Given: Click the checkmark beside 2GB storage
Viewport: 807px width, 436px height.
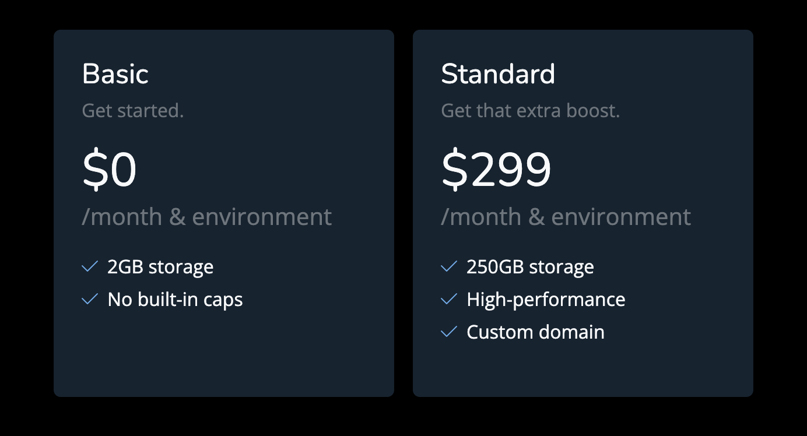Looking at the screenshot, I should coord(90,267).
